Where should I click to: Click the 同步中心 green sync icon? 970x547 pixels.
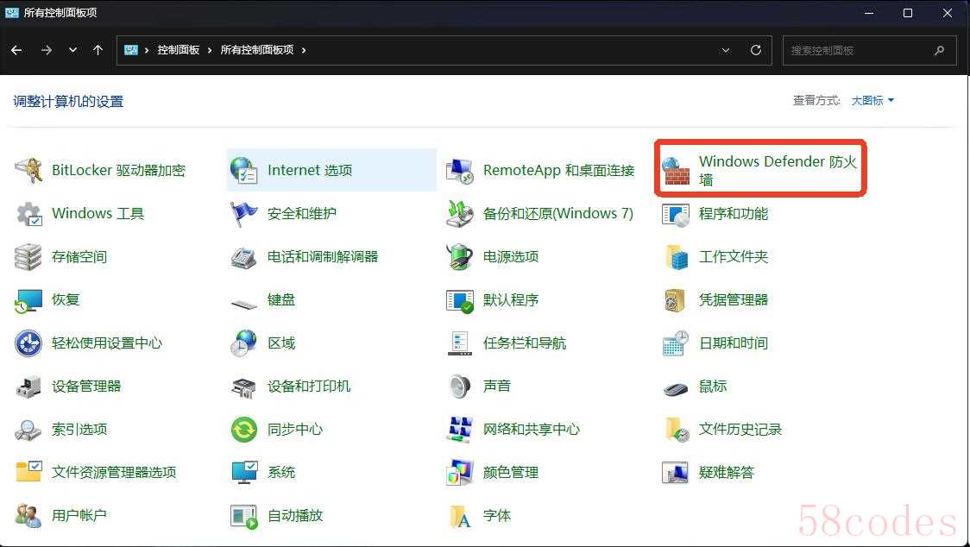pos(244,430)
